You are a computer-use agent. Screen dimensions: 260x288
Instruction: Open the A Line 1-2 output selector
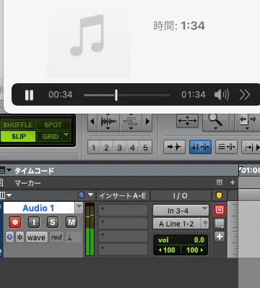[177, 224]
